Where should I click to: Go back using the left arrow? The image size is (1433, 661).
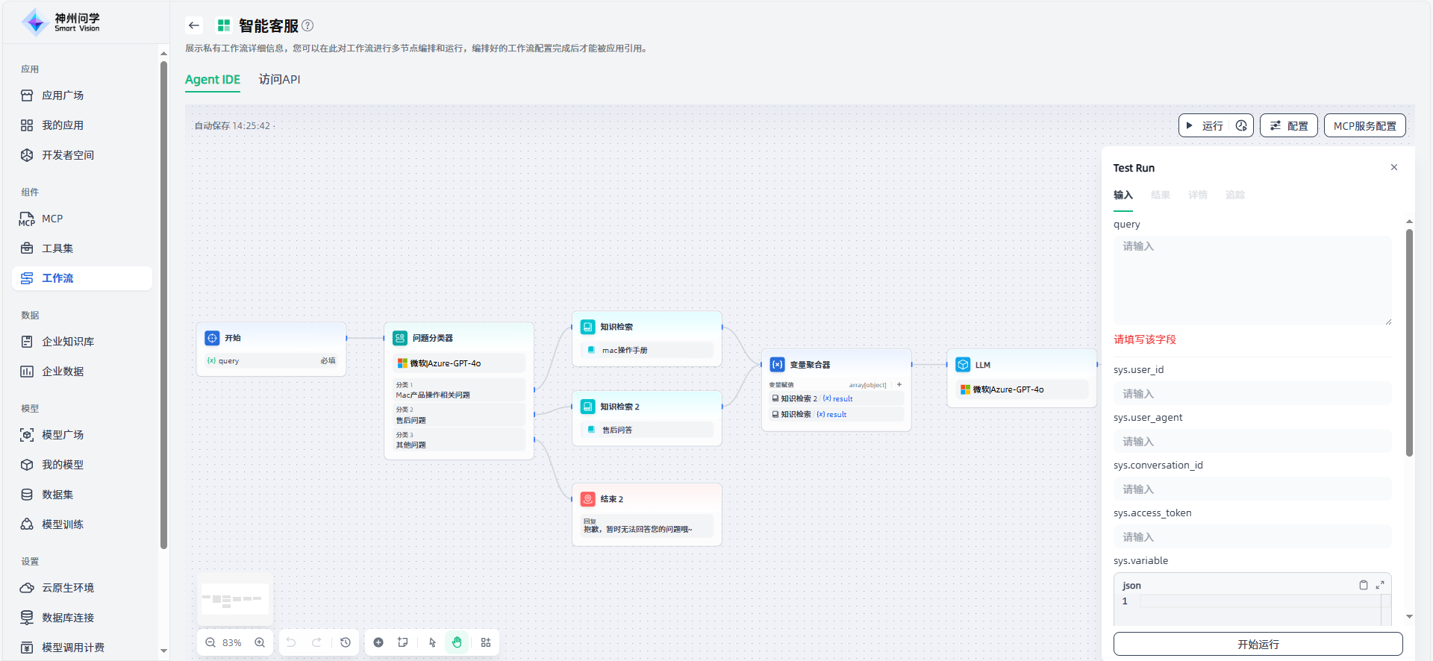pyautogui.click(x=194, y=25)
